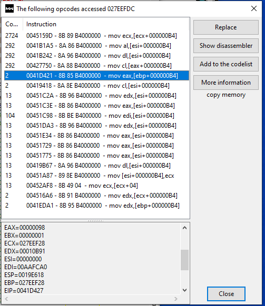Click the register pane scroll up arrow
This screenshot has width=265, height=306.
click(x=184, y=228)
